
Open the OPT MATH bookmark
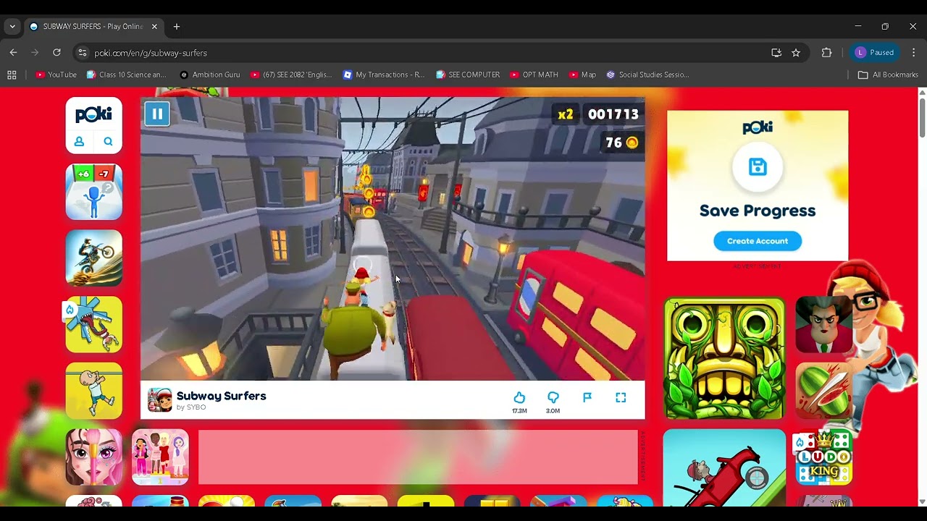[x=534, y=75]
